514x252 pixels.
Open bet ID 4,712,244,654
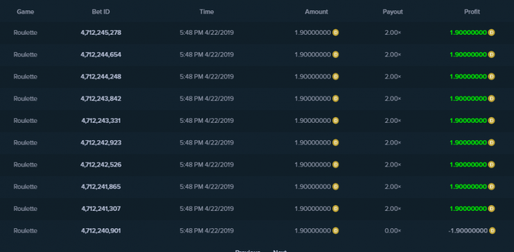point(101,55)
